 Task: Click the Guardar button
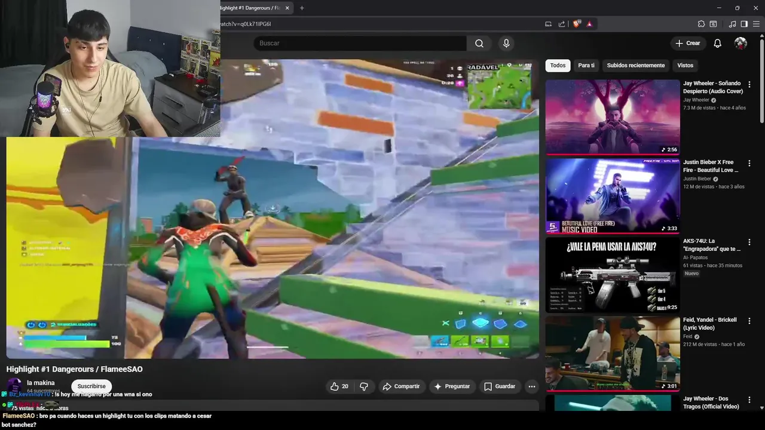pos(500,386)
